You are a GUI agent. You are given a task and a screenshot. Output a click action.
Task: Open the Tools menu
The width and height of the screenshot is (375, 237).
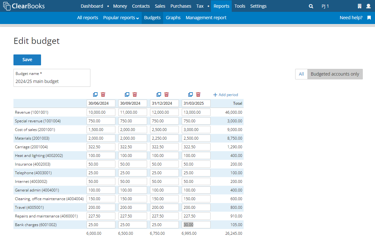(240, 6)
